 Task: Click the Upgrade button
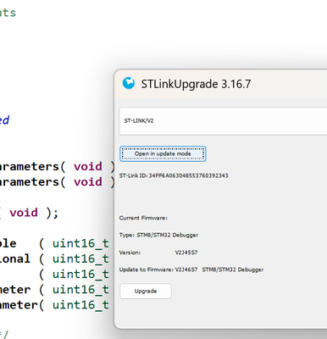146,291
